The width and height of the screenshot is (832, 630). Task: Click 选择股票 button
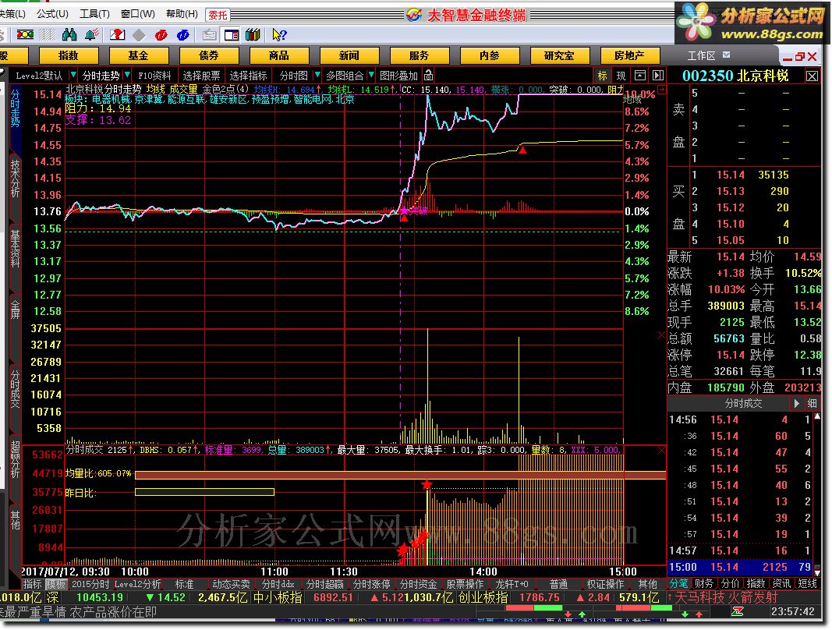[x=201, y=76]
